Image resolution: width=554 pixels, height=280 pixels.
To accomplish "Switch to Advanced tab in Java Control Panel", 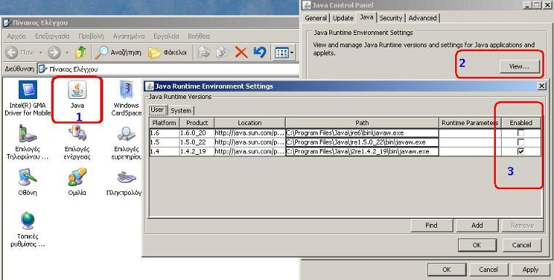I will coord(422,18).
